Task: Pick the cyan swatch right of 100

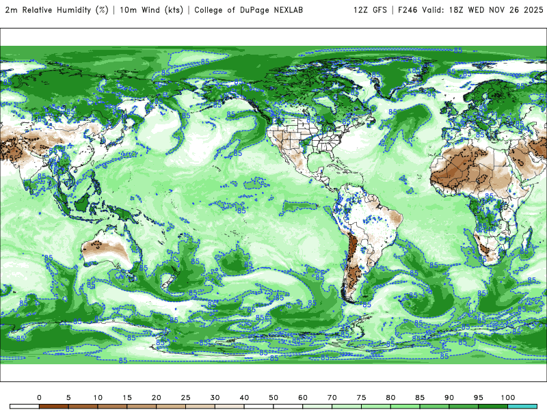Action: coord(522,407)
